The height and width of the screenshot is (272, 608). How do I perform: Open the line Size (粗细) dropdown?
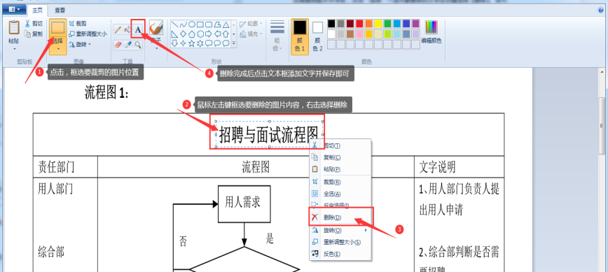pyautogui.click(x=277, y=36)
